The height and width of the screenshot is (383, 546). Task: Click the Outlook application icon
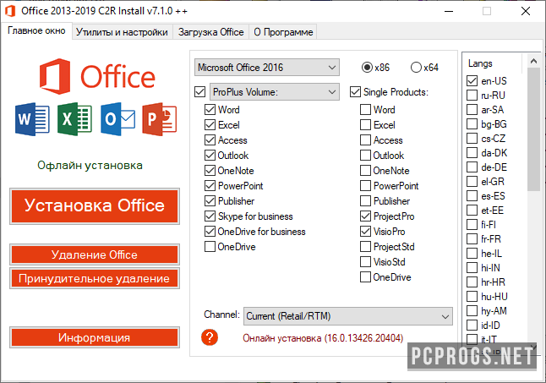pos(117,119)
